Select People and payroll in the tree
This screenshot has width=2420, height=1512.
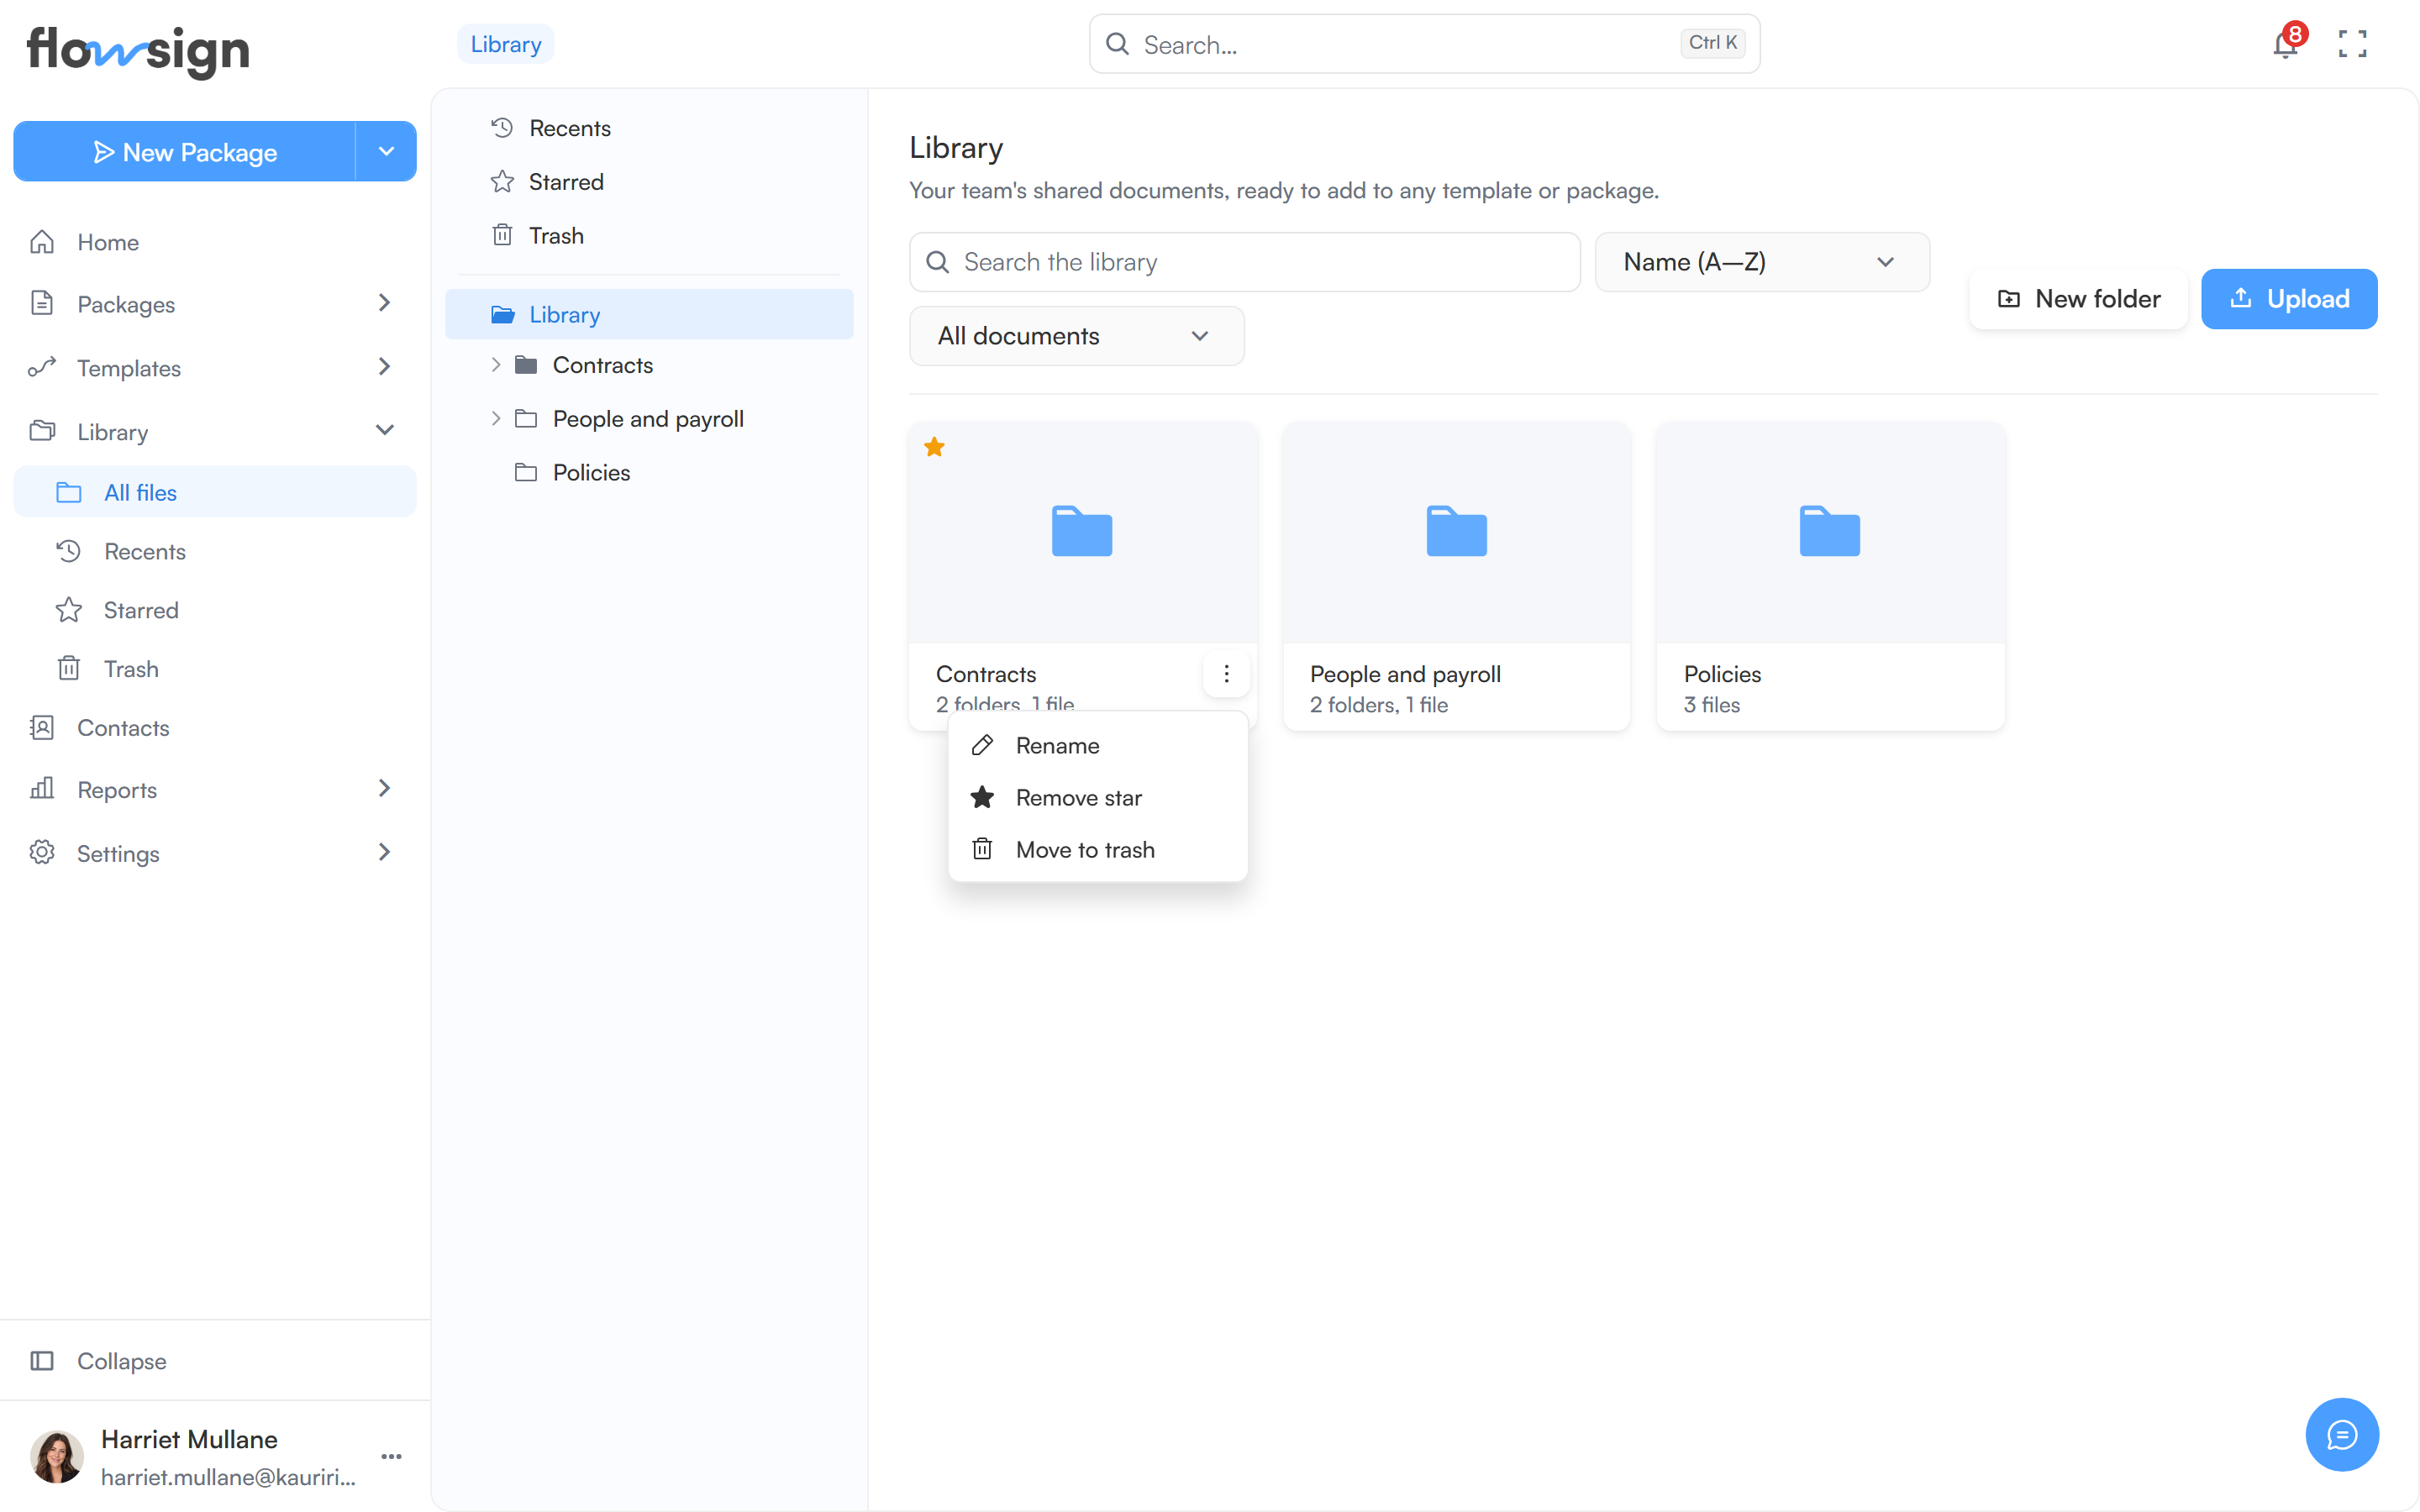point(648,419)
